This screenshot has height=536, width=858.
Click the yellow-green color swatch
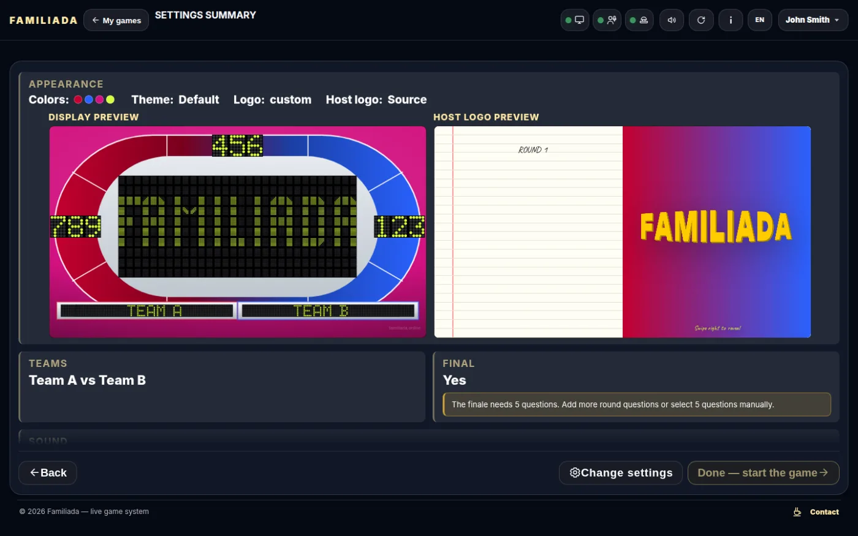click(110, 99)
